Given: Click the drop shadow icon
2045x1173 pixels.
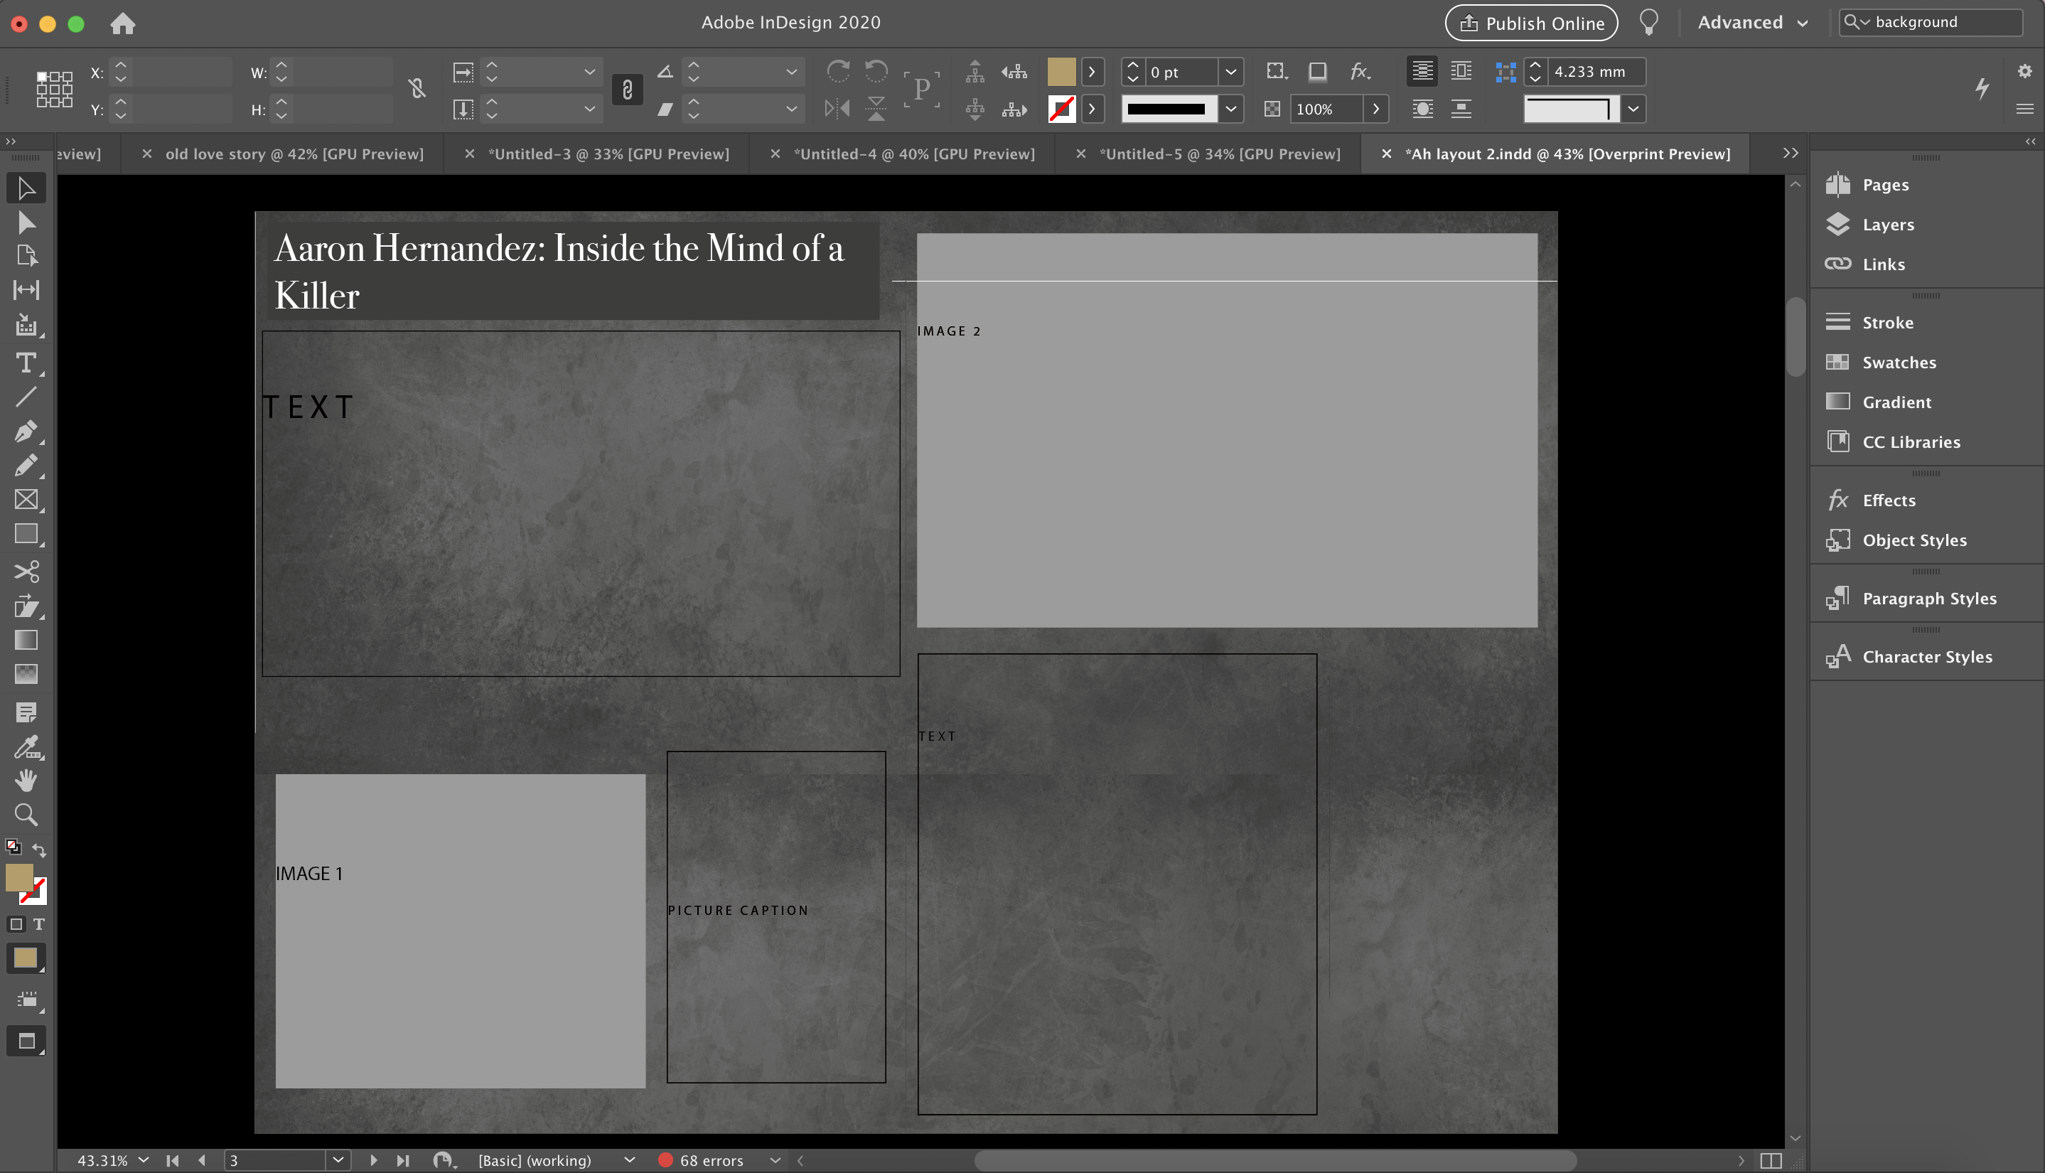Looking at the screenshot, I should click(1318, 72).
